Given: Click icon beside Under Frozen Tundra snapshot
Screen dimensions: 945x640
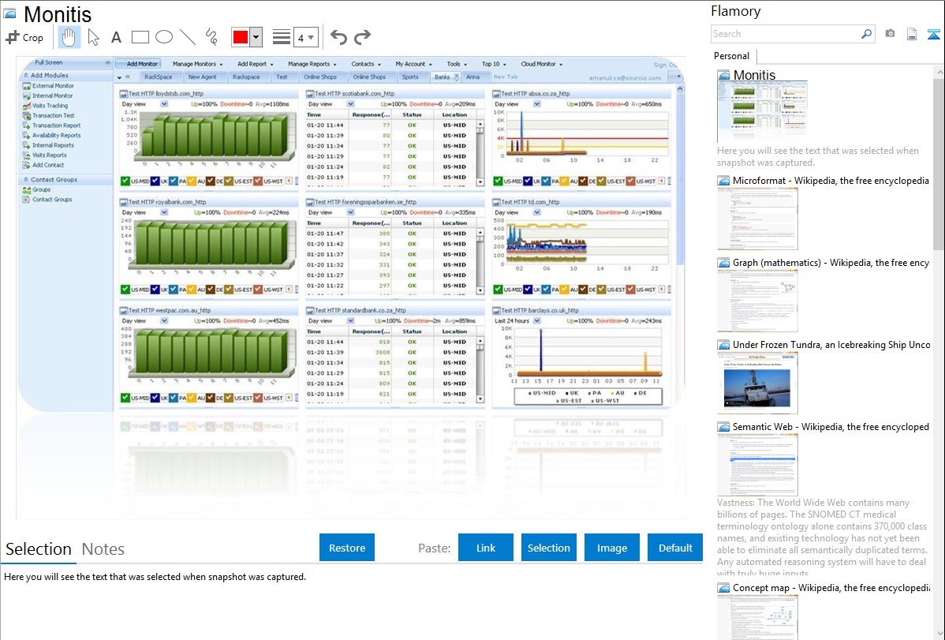Looking at the screenshot, I should coord(723,344).
